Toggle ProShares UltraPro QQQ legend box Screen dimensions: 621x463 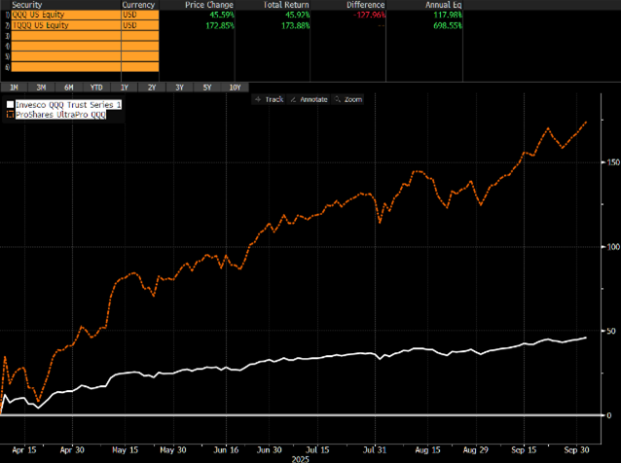[x=11, y=114]
